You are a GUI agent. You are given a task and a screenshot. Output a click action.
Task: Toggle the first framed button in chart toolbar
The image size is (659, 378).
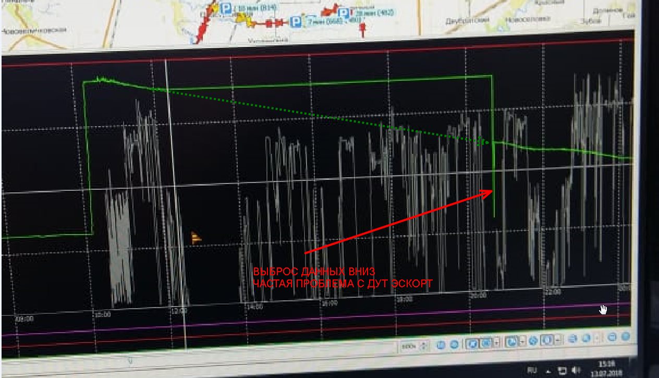473,344
